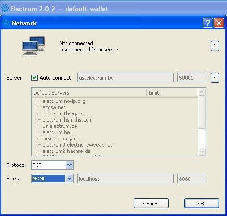The image size is (227, 216).
Task: Click the Cancel button
Action: [151, 203]
